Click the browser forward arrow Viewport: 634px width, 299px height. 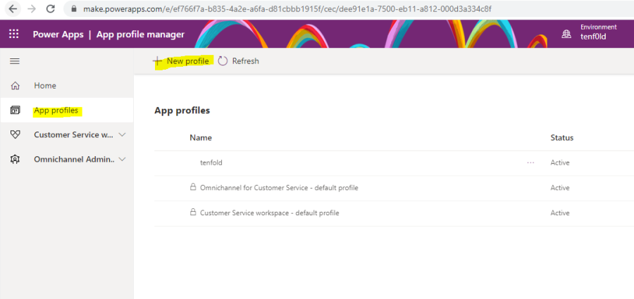tap(32, 9)
